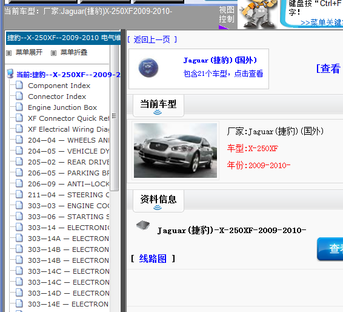Open 303—14A — ELECTRON entry

[68, 239]
